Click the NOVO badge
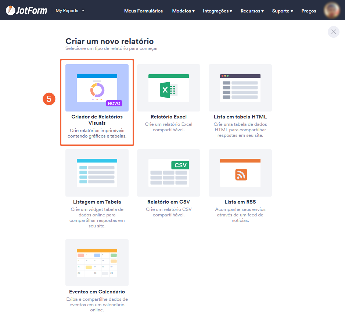Image resolution: width=345 pixels, height=318 pixels. click(x=114, y=103)
